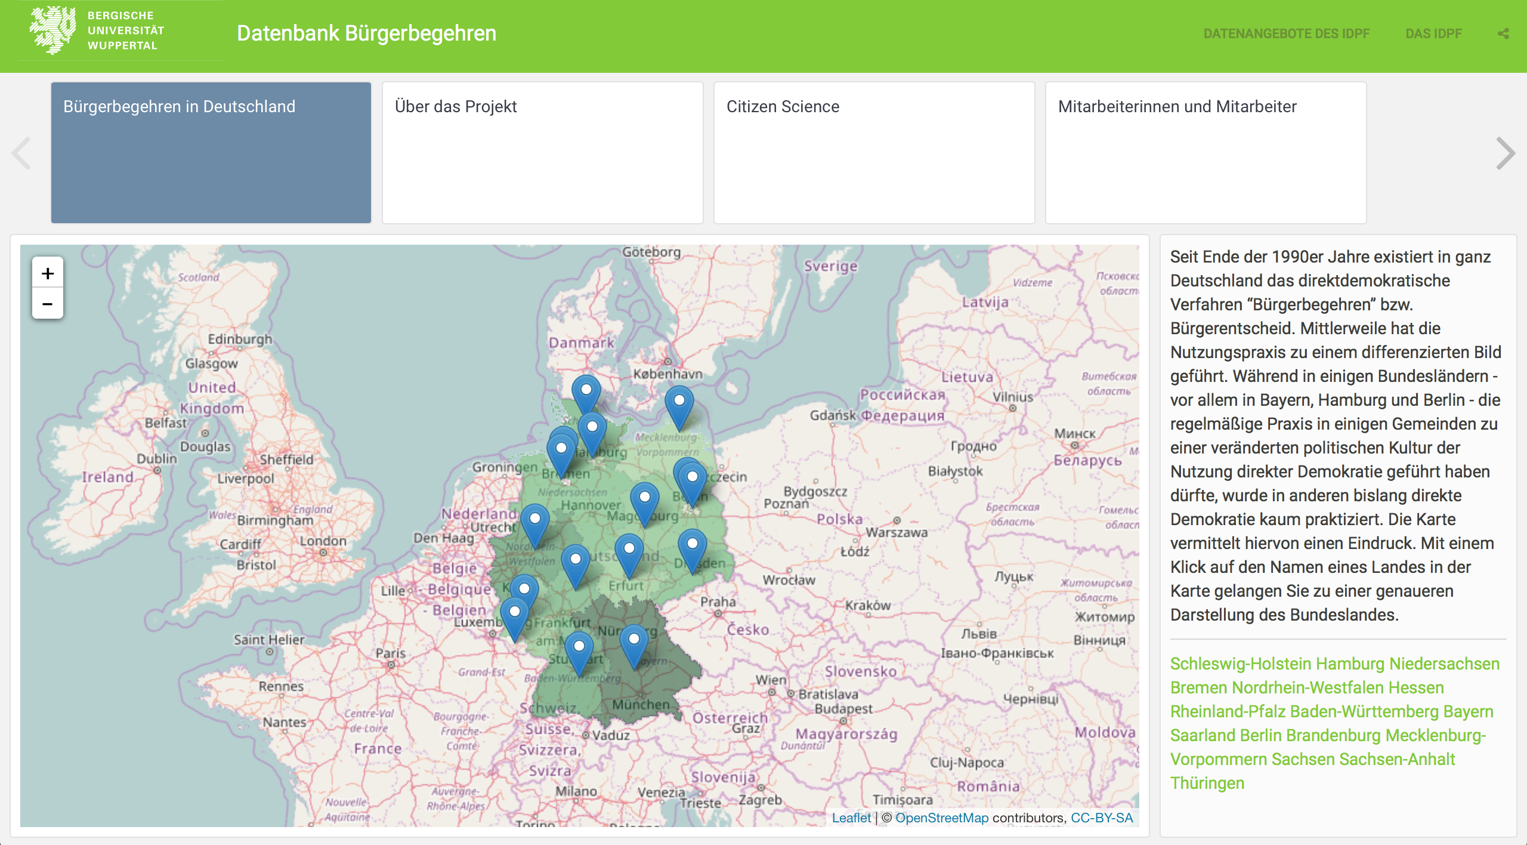Open the Nordrhein-Westfalen state link
The height and width of the screenshot is (845, 1527).
[x=1308, y=687]
